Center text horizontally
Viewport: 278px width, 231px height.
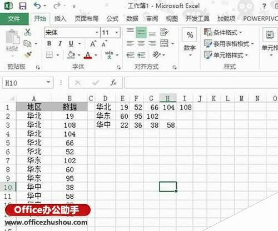click(141, 44)
